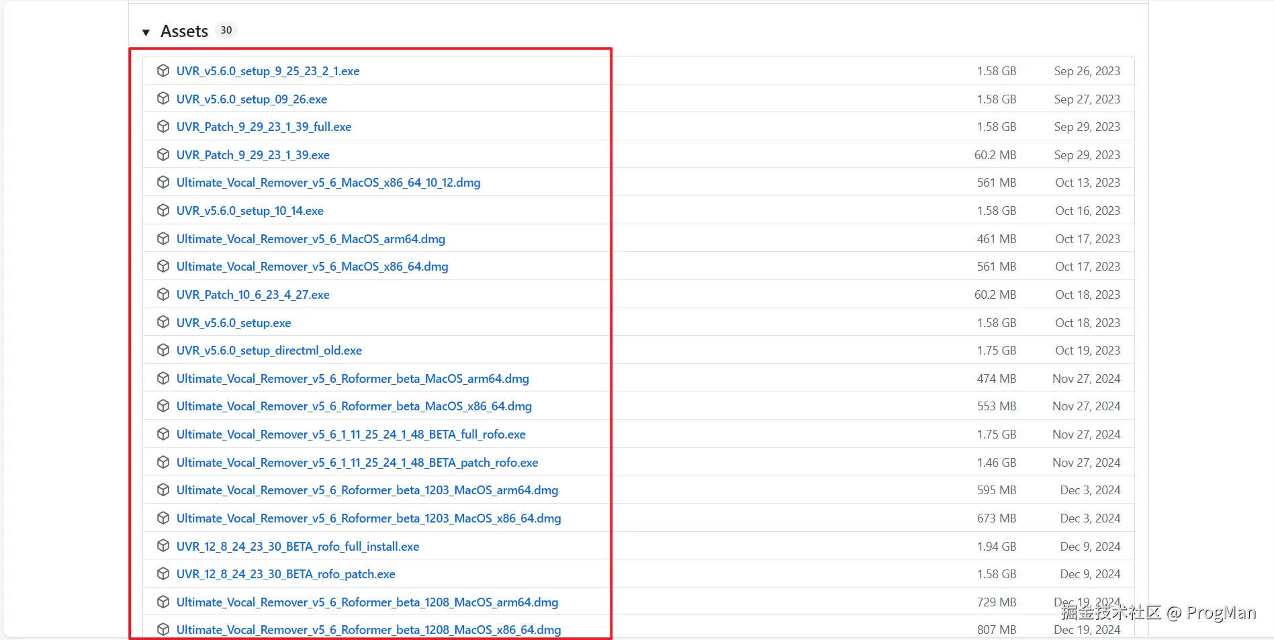The image size is (1274, 640).
Task: Download UVR_v5.6.0_setup_10_14.exe
Action: 250,211
